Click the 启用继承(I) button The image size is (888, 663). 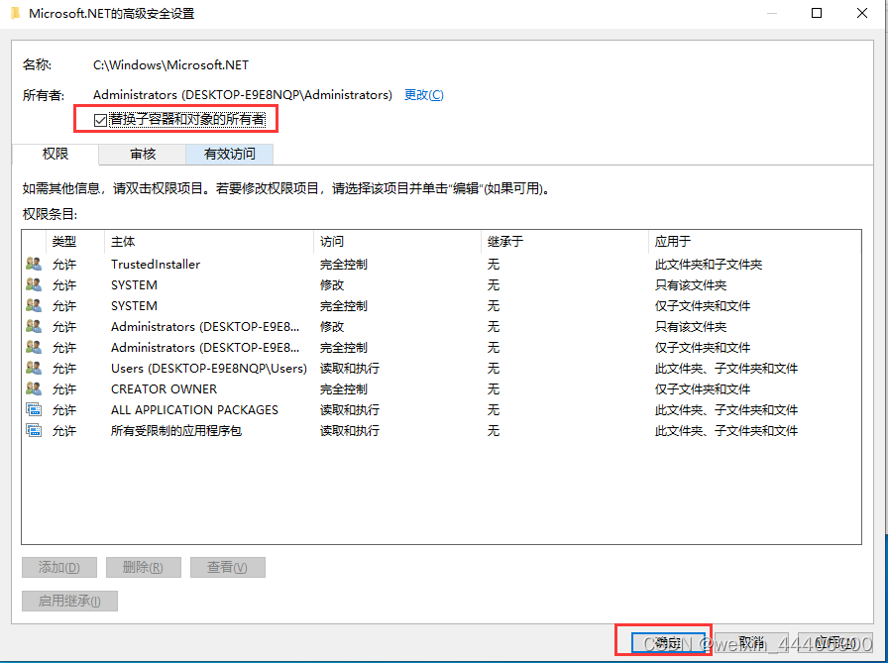point(69,601)
